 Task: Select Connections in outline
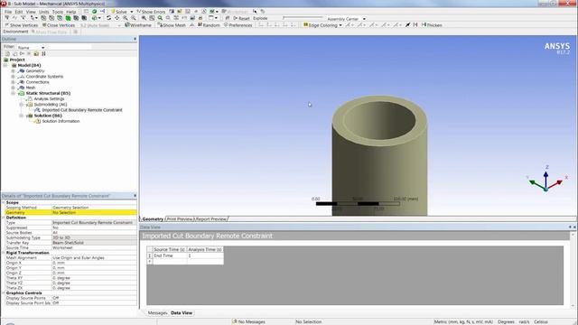pos(37,82)
